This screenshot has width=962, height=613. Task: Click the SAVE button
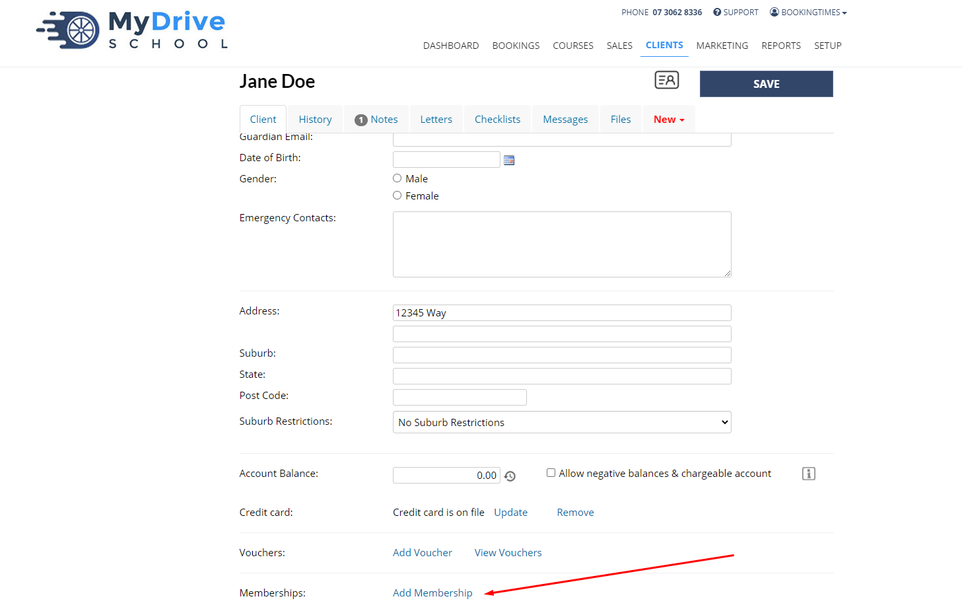(x=767, y=84)
